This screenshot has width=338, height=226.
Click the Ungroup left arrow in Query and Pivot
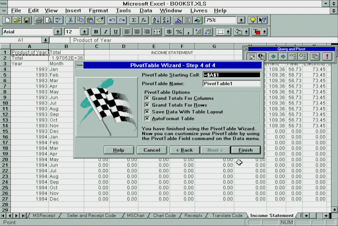(x=273, y=56)
